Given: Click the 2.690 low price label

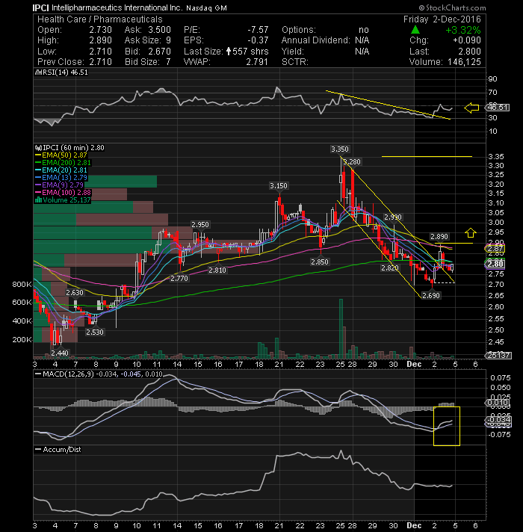Looking at the screenshot, I should [x=431, y=296].
